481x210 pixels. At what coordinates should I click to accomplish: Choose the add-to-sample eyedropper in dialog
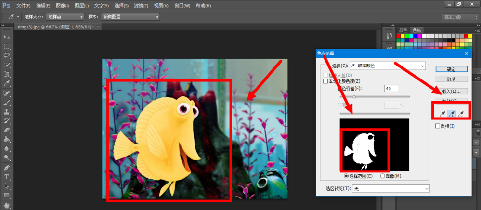(x=451, y=114)
